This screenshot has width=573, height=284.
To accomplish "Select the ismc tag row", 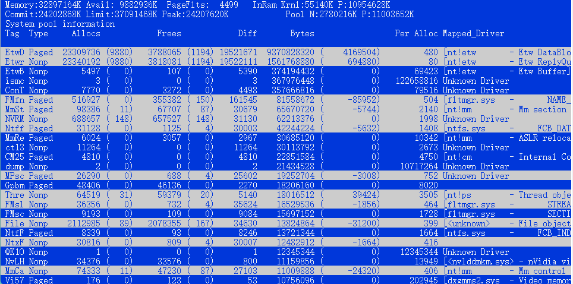I will 286,81.
